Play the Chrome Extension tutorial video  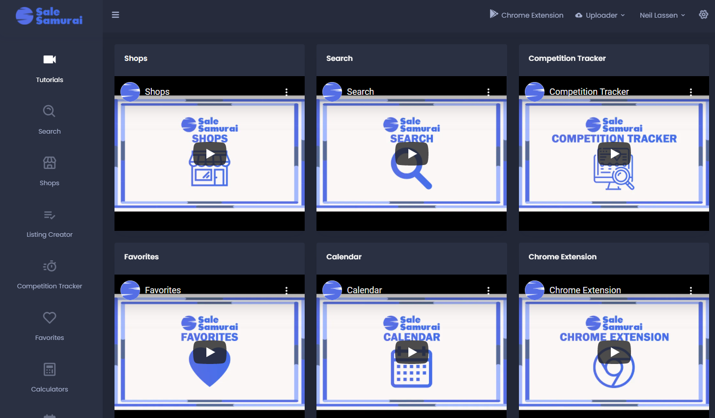point(614,352)
